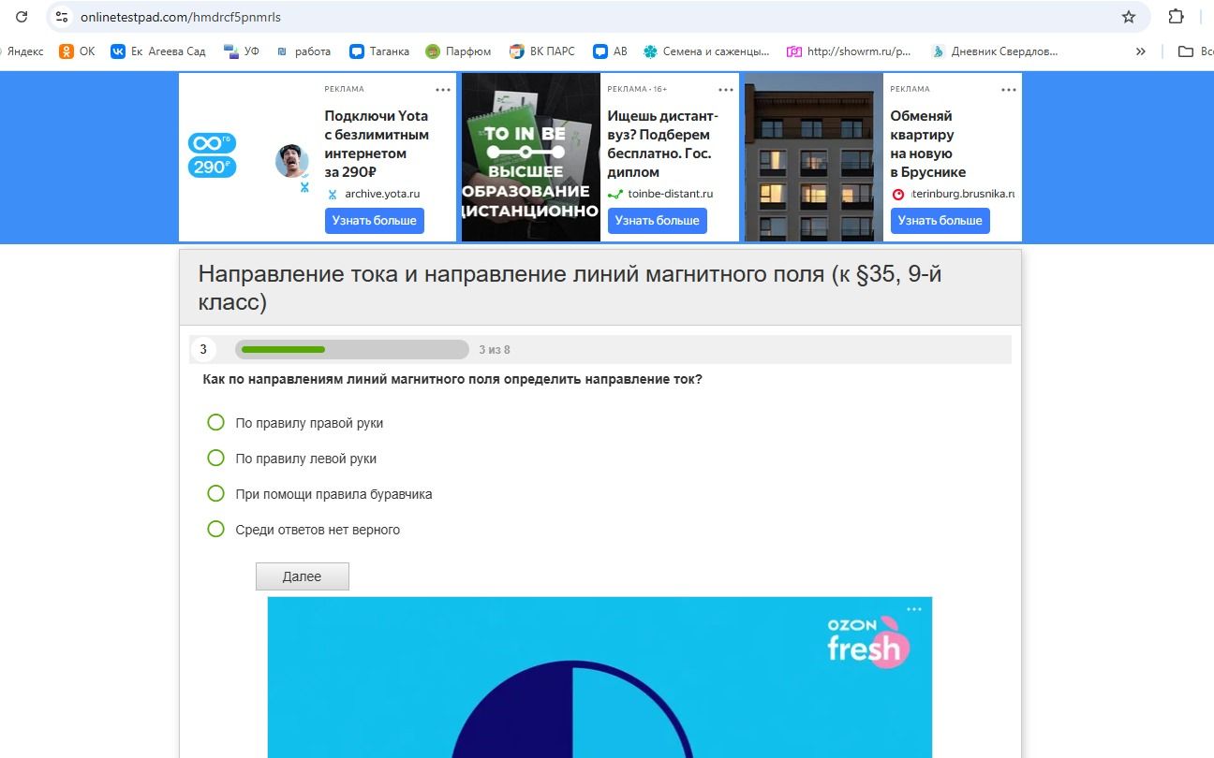Open options menu of distance university ad
Image resolution: width=1214 pixels, height=758 pixels.
click(726, 90)
